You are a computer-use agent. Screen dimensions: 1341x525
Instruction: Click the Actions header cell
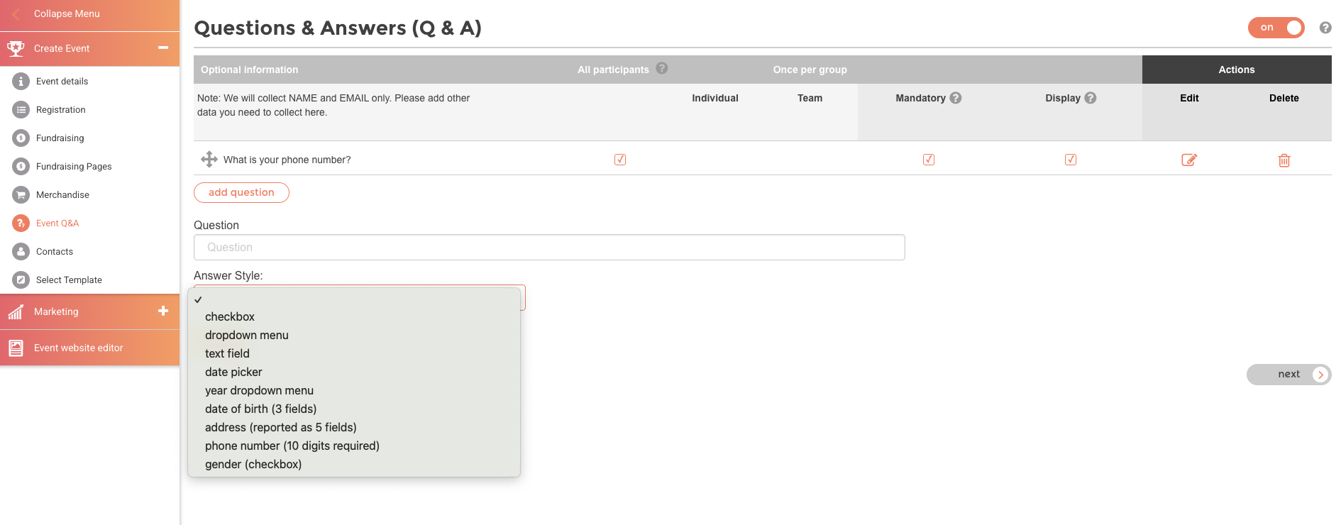[1237, 70]
